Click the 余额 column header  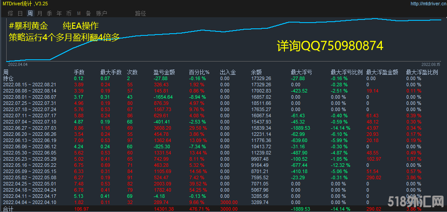(x=256, y=72)
